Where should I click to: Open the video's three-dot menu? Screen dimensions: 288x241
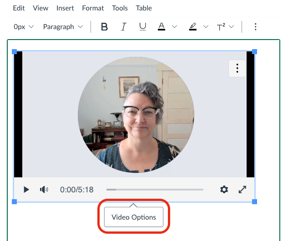click(x=237, y=68)
